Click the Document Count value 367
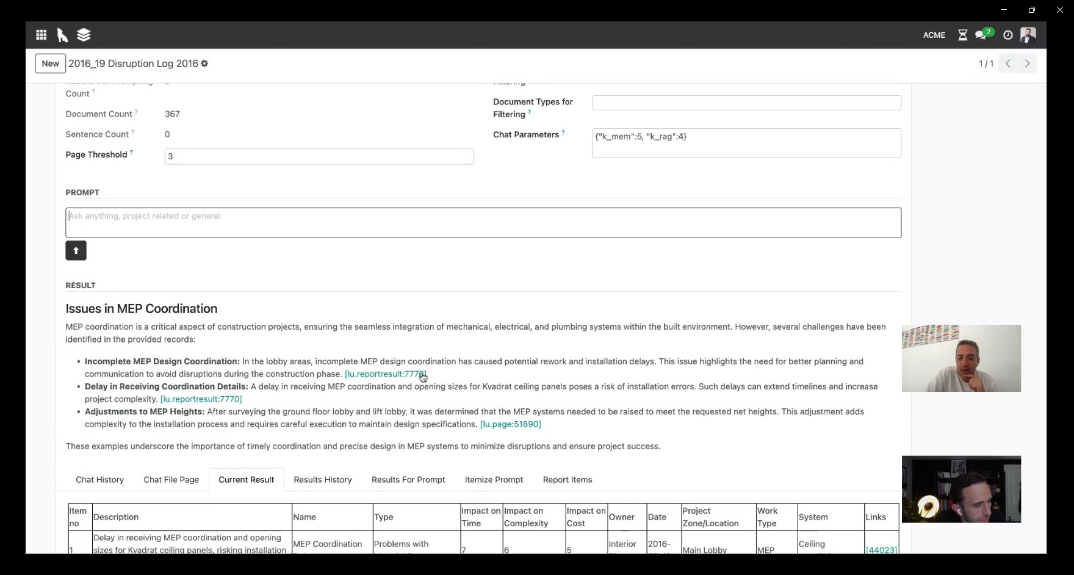1074x575 pixels. click(172, 114)
